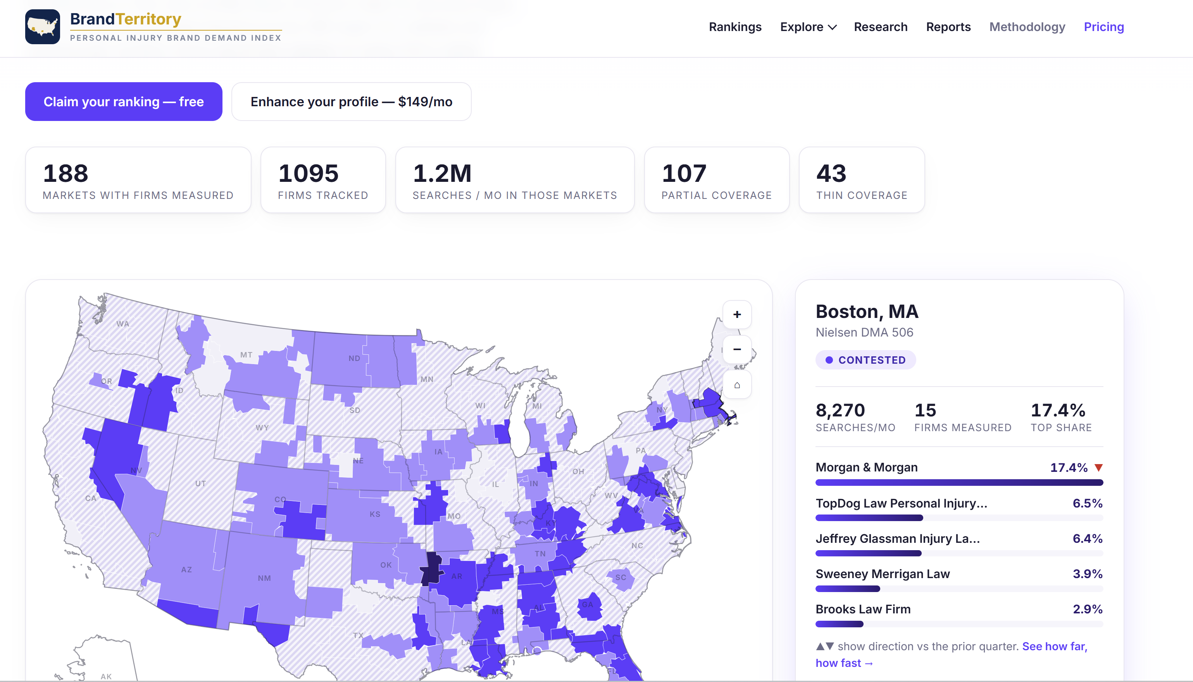This screenshot has width=1193, height=682.
Task: Zoom in the map with plus button
Action: pyautogui.click(x=737, y=314)
